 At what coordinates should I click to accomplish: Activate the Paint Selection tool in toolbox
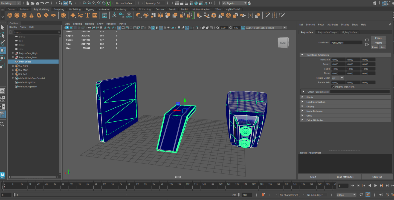[x=2, y=42]
